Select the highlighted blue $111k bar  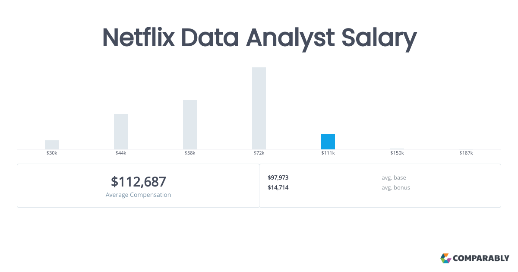pos(328,142)
